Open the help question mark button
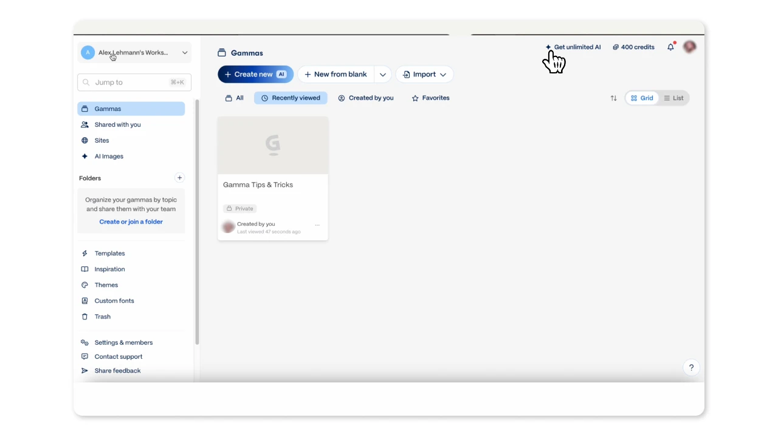 [691, 367]
